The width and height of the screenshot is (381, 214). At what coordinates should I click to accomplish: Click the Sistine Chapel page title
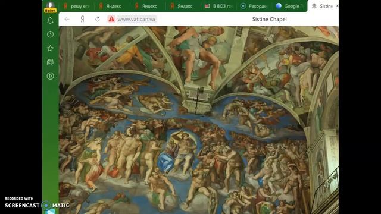[269, 19]
